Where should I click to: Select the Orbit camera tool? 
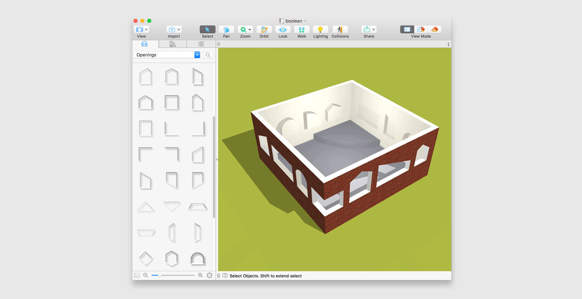[264, 30]
